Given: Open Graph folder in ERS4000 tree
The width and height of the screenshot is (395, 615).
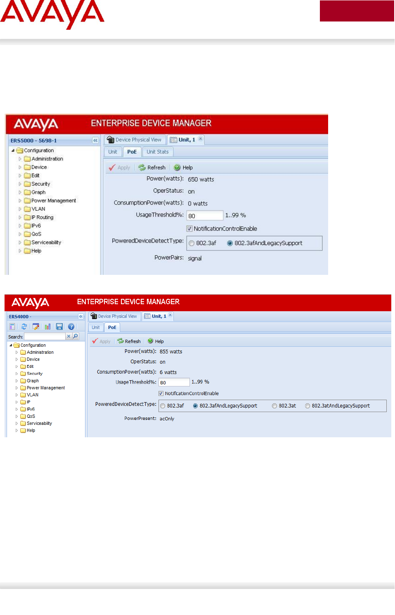Looking at the screenshot, I should point(30,381).
